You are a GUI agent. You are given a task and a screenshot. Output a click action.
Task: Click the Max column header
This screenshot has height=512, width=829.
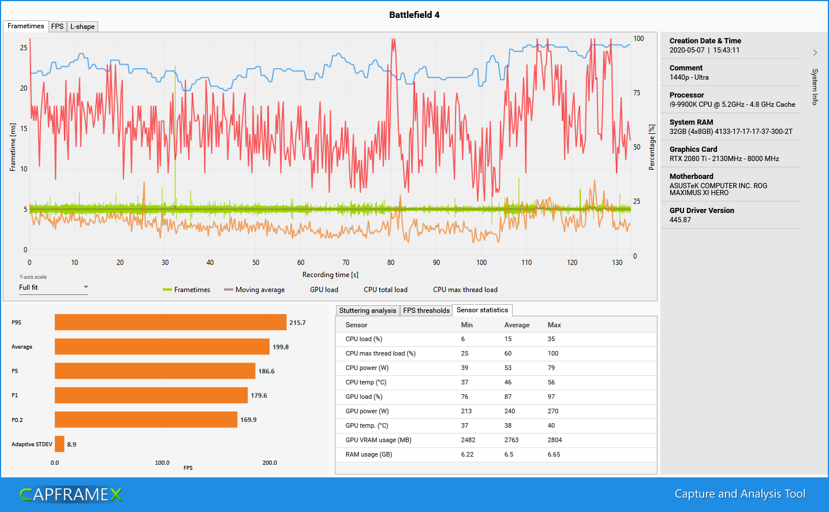coord(554,325)
